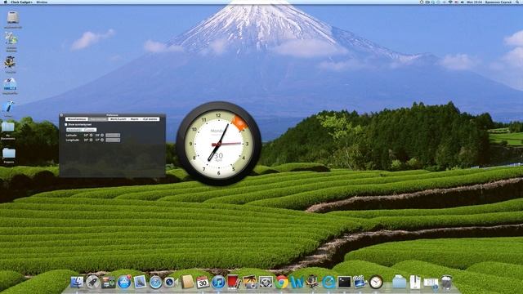This screenshot has height=294, width=523.
Task: Open the Projects folder on desktop
Action: [9, 154]
